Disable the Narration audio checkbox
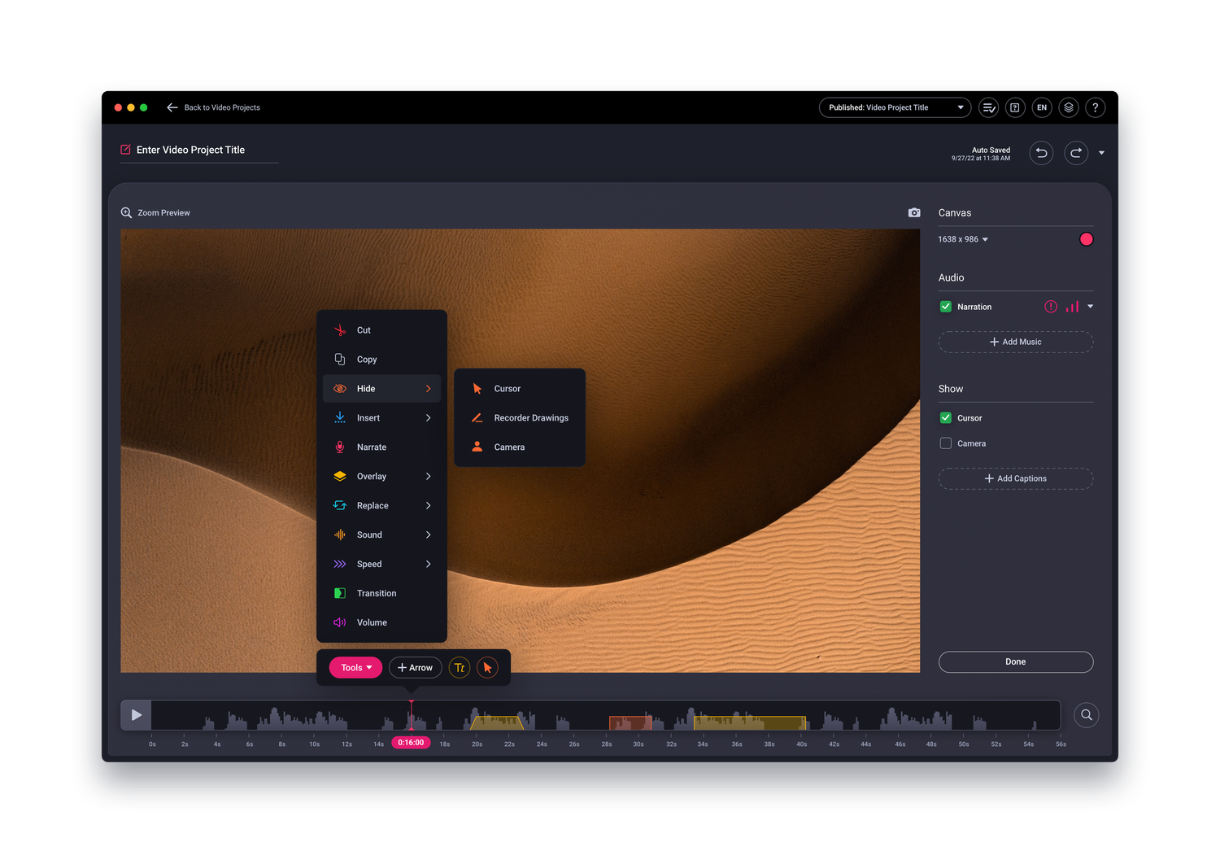Viewport: 1220px width, 864px height. click(945, 307)
